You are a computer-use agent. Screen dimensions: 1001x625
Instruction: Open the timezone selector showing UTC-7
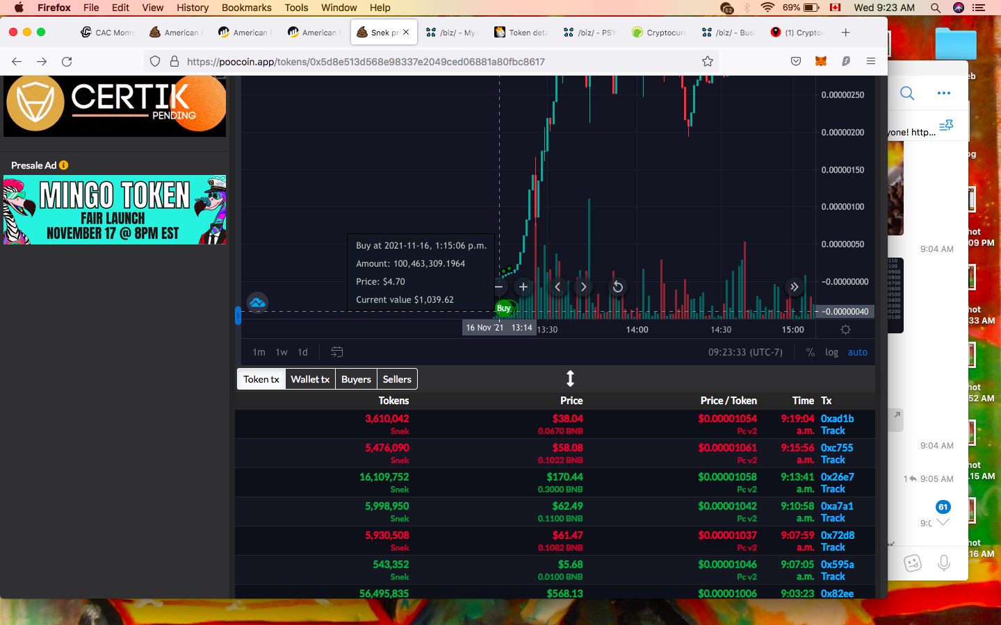coord(745,352)
